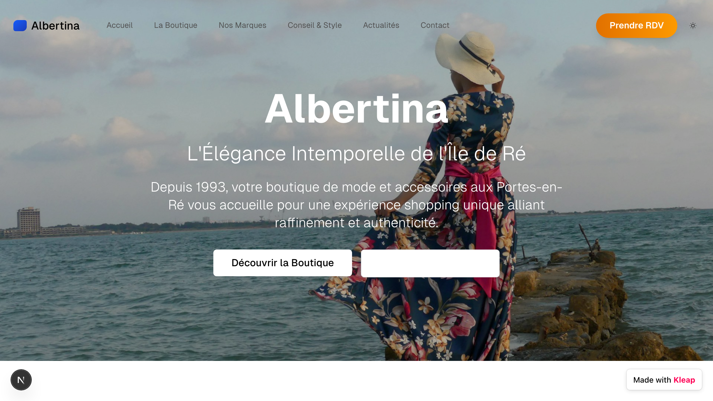713x401 pixels.
Task: Click the Albertina brand name in header
Action: tap(55, 26)
